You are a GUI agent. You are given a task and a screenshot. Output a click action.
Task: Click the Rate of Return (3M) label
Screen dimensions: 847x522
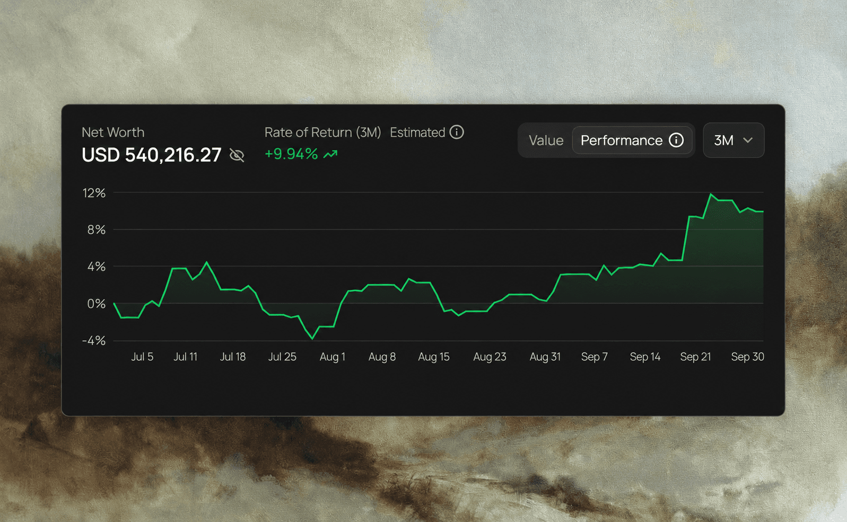click(322, 132)
